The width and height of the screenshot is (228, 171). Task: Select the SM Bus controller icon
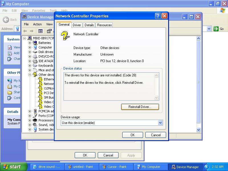tap(40, 97)
